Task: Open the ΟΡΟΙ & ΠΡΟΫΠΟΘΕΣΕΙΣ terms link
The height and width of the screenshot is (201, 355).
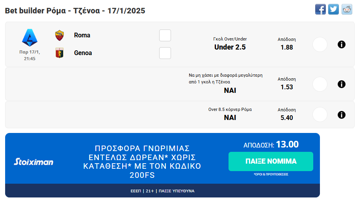Action: [x=271, y=174]
